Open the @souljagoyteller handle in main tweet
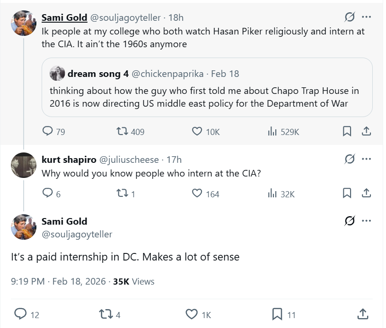This screenshot has width=386, height=328. [x=77, y=234]
